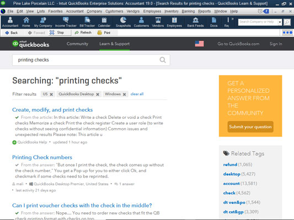The width and height of the screenshot is (294, 220).
Task: View the Snapshots icon
Action: pyautogui.click(x=123, y=22)
